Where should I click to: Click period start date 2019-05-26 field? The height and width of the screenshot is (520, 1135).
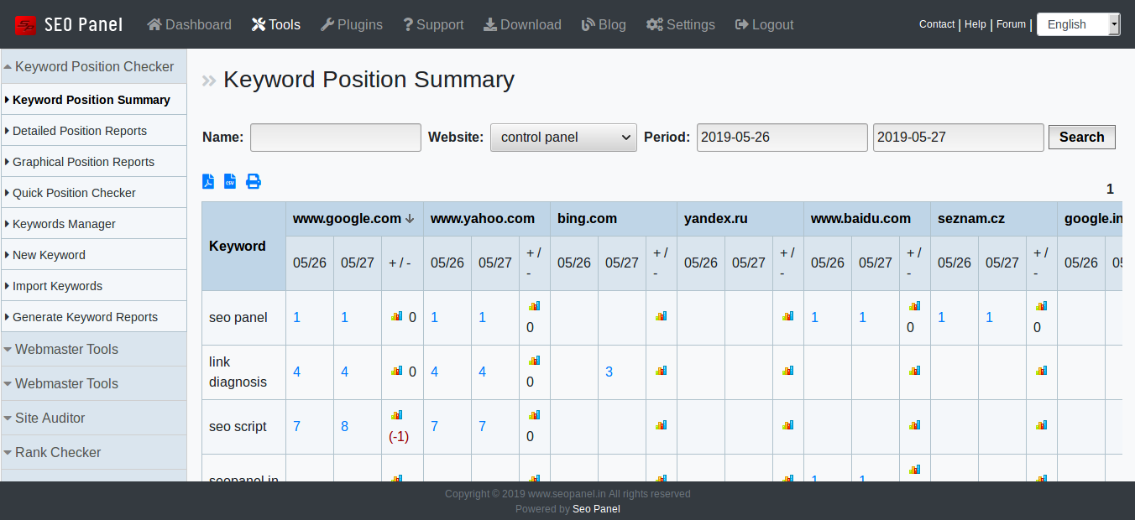[x=782, y=138]
